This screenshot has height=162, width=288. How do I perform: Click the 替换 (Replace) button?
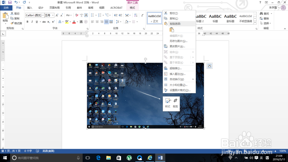point(264,18)
